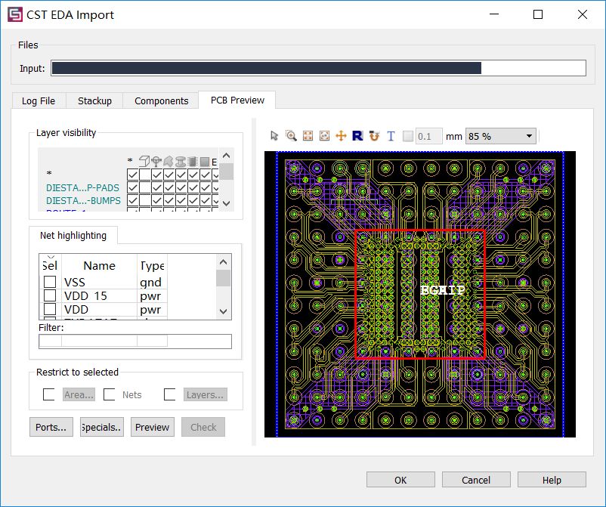
Task: Uncheck first box in DIESTA...-BUMPS row
Action: (x=132, y=200)
